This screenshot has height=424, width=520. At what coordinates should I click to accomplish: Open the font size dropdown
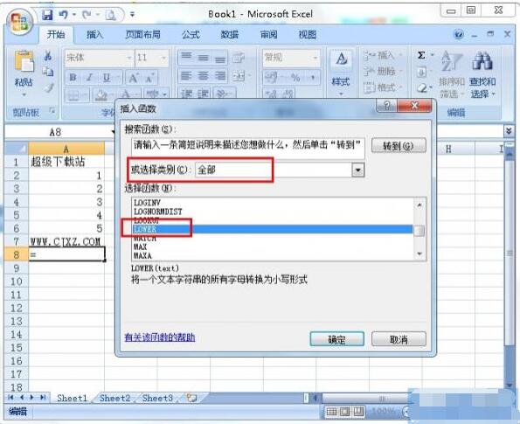coord(163,58)
